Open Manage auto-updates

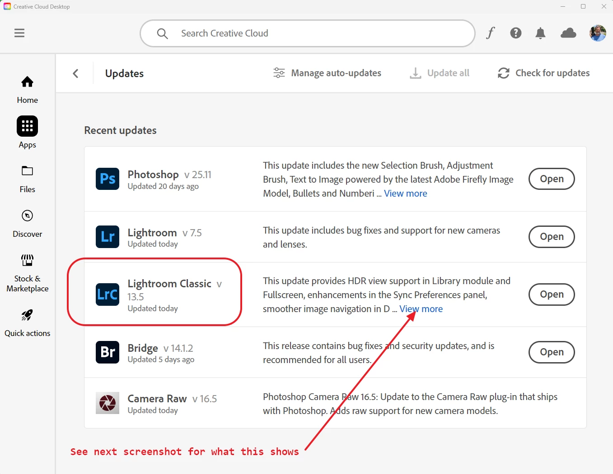click(x=328, y=73)
